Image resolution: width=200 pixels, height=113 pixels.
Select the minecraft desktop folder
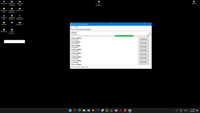coord(4,24)
